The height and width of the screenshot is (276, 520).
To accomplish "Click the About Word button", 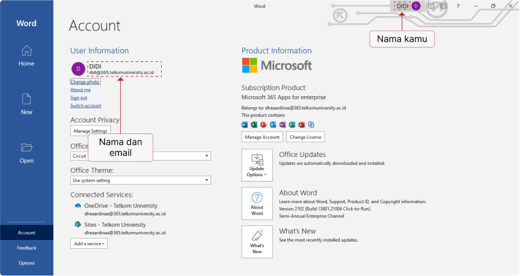I will coord(257,204).
